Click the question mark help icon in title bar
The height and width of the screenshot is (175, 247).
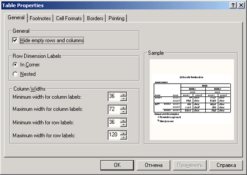pos(233,5)
